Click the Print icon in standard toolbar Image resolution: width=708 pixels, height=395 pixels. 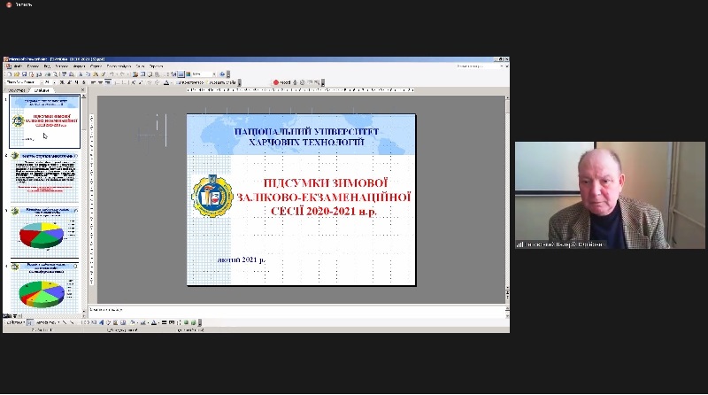click(48, 74)
